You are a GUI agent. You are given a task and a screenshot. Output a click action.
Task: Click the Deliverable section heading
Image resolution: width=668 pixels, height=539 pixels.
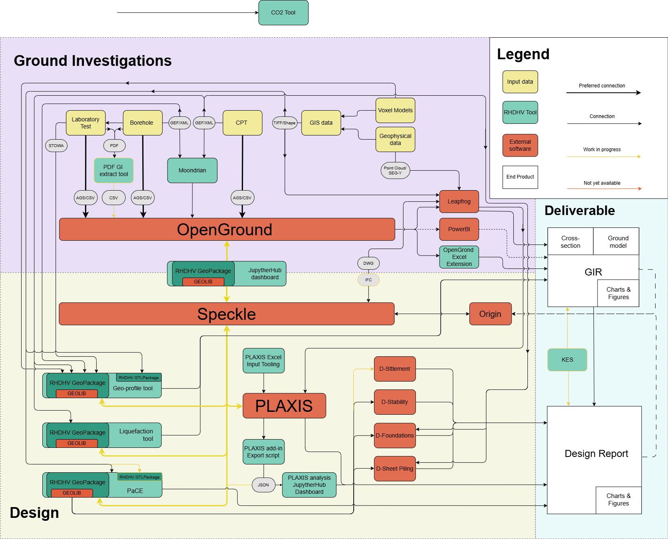[x=580, y=210]
